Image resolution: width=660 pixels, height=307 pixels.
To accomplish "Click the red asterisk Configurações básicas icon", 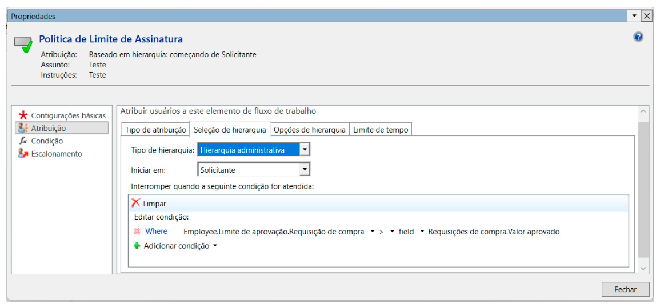I will pyautogui.click(x=23, y=115).
